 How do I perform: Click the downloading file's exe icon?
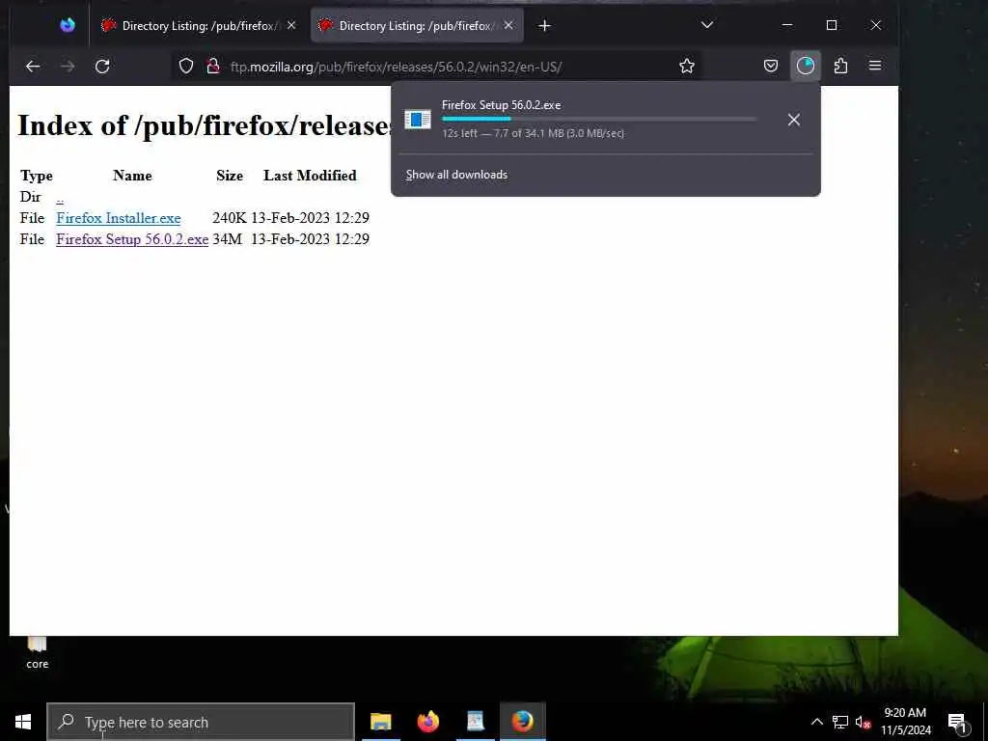pos(417,119)
